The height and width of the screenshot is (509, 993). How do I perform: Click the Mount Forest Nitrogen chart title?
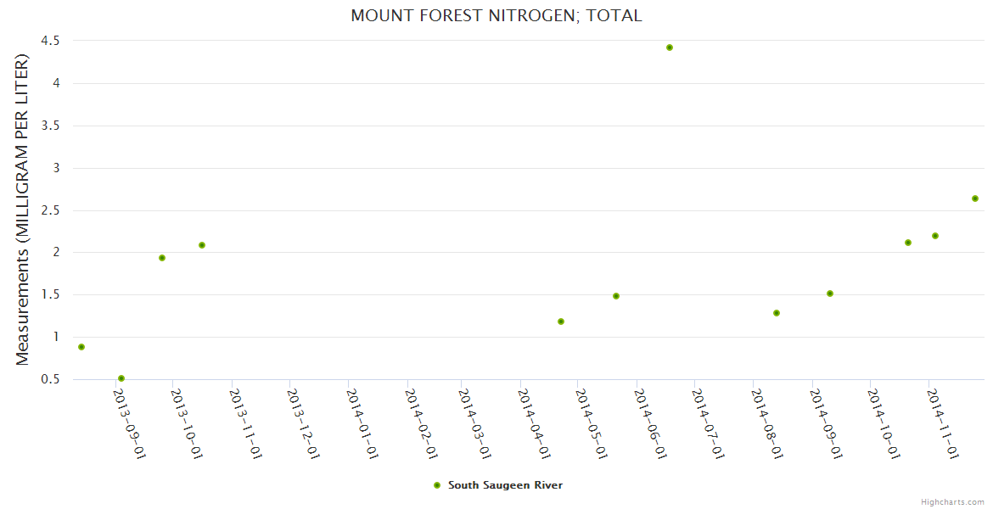click(496, 16)
